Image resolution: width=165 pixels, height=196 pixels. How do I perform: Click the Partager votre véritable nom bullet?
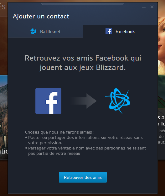coord(85,151)
